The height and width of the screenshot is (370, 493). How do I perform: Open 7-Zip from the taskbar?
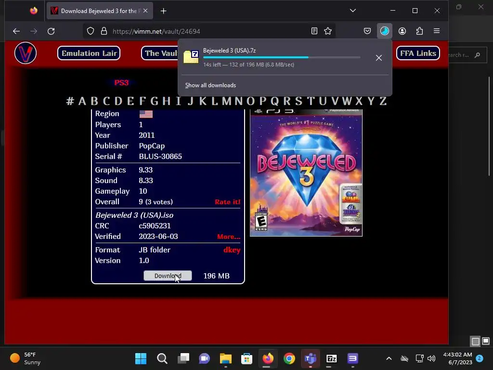pyautogui.click(x=331, y=358)
